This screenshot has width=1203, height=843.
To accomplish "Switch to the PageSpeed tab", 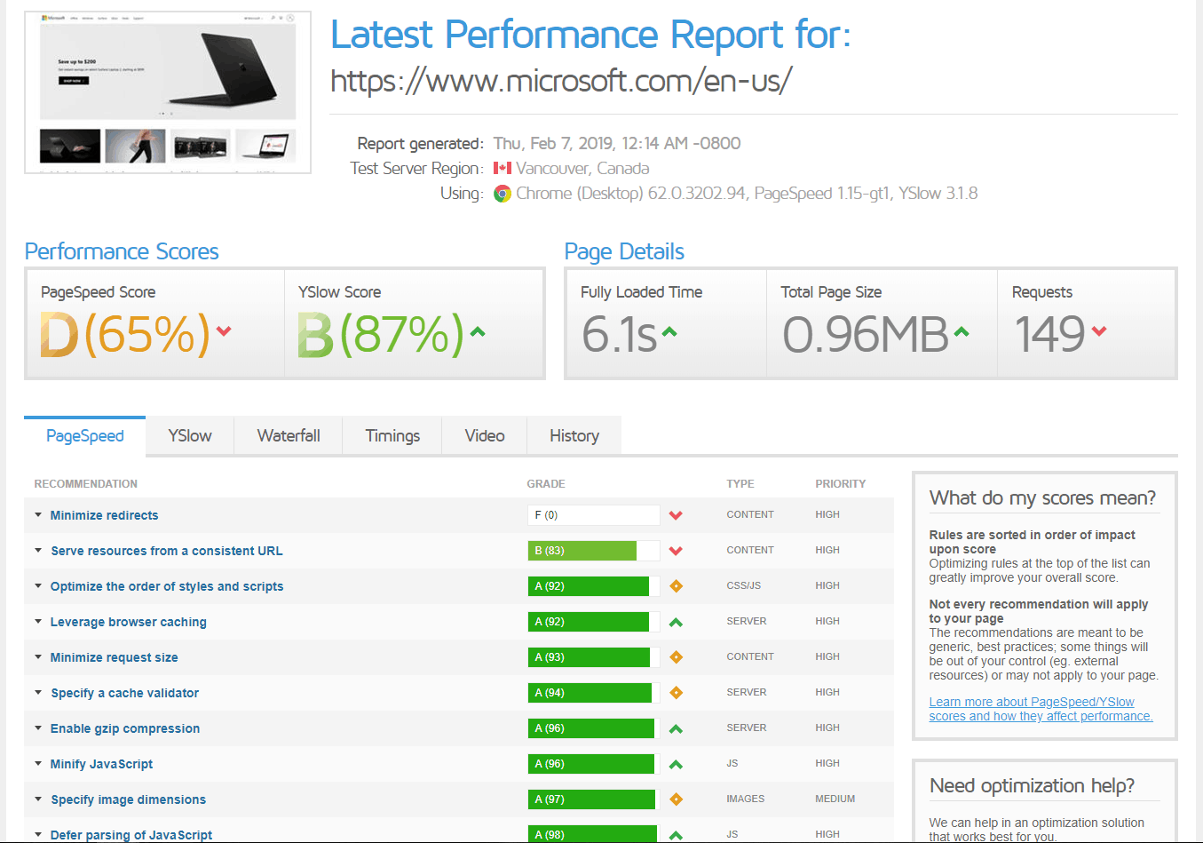I will (x=85, y=435).
